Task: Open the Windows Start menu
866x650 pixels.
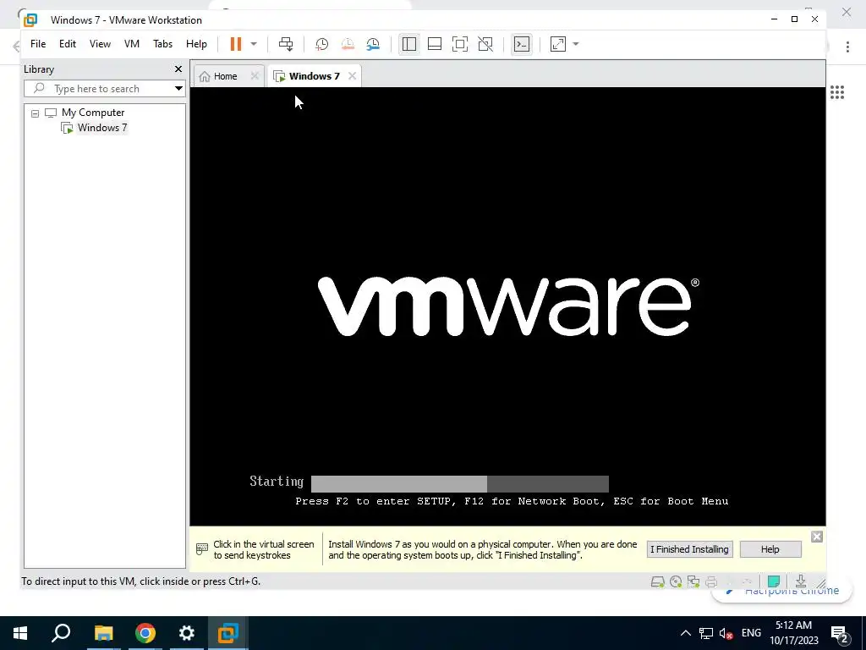Action: click(x=20, y=633)
